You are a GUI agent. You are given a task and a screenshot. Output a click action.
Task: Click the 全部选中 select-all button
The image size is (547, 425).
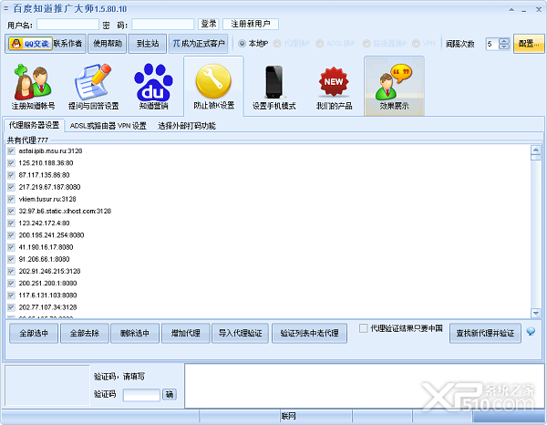pyautogui.click(x=34, y=333)
